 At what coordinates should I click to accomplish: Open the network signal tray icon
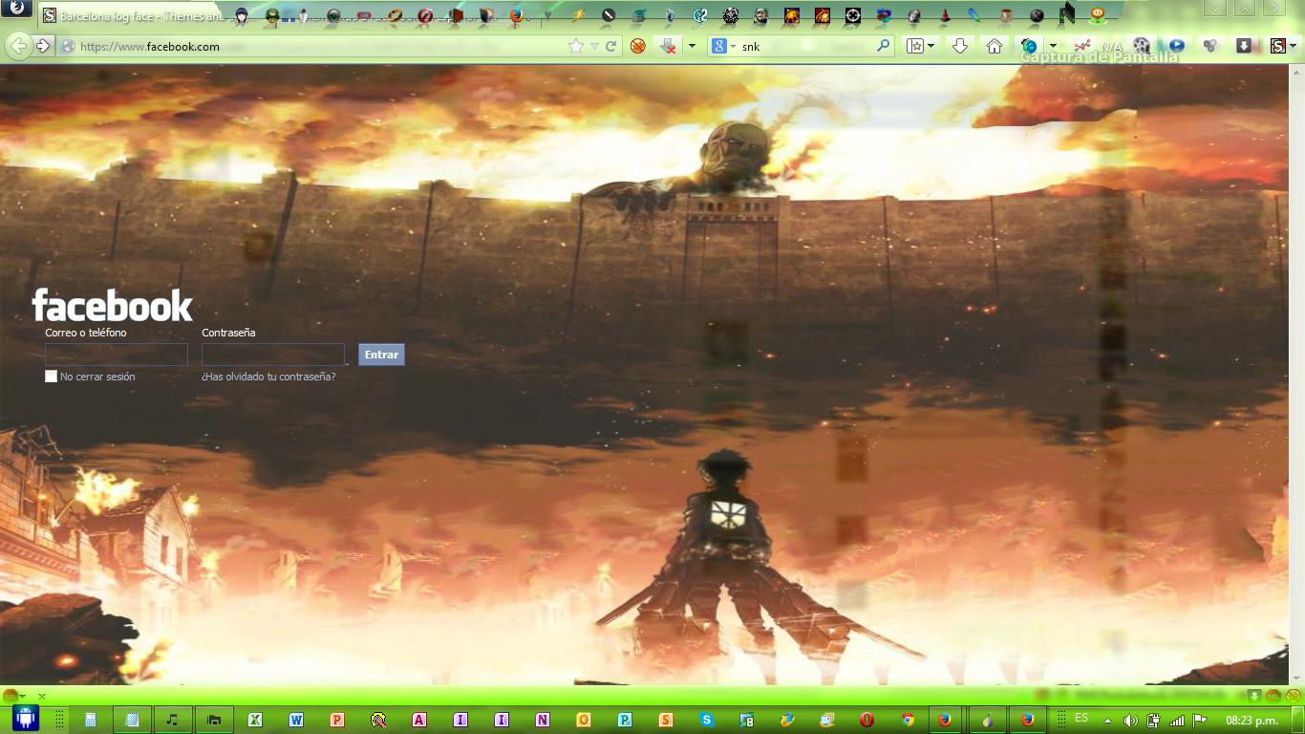click(1177, 721)
